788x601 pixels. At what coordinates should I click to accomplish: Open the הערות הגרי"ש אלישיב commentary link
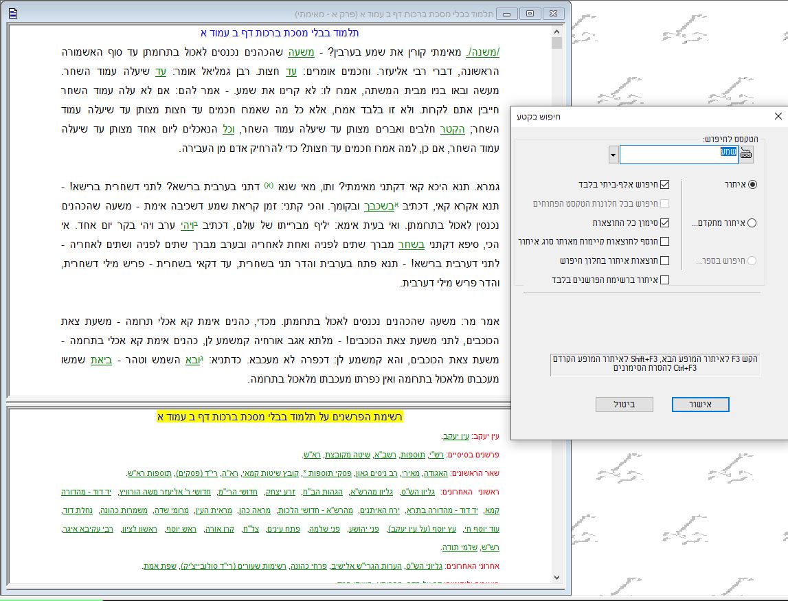tap(366, 567)
